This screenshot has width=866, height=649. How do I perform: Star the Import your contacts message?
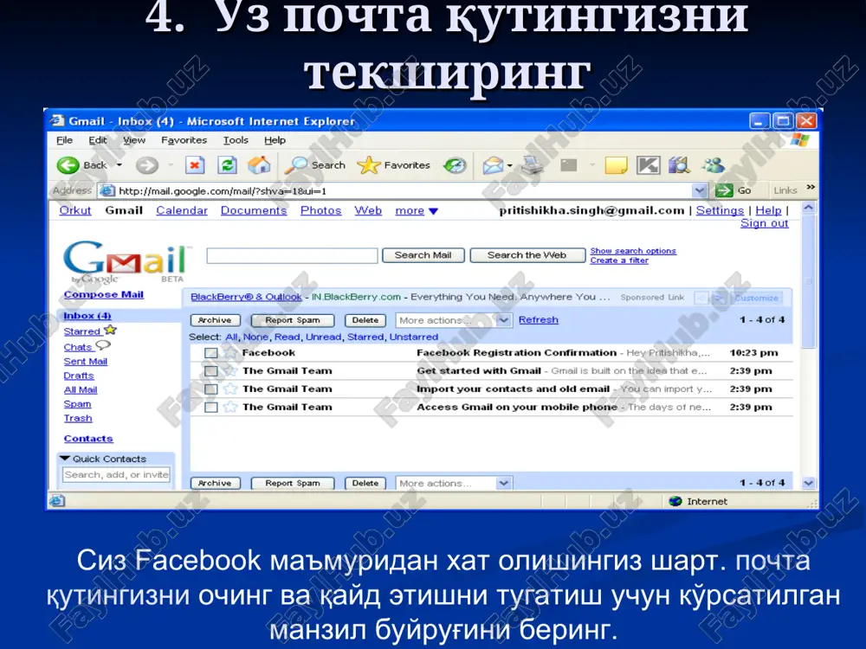pos(231,389)
